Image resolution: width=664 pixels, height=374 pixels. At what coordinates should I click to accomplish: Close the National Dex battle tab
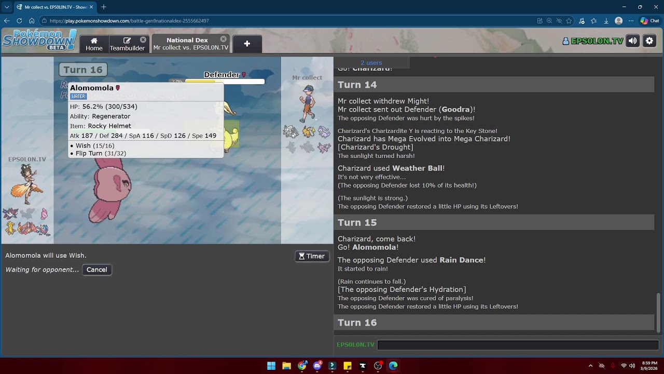point(224,39)
